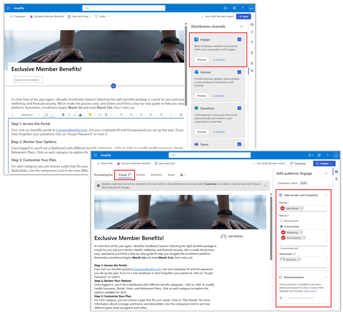Click the Next button
343x312 pixels.
coord(244,16)
